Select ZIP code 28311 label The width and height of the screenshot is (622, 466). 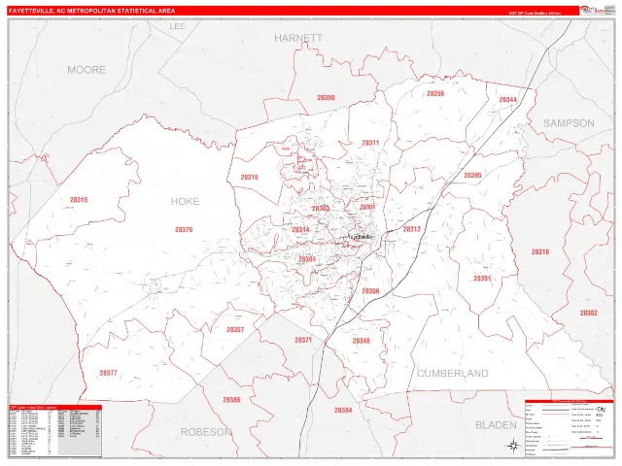click(x=370, y=143)
